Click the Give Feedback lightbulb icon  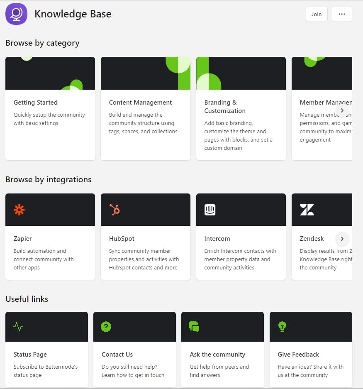(x=282, y=327)
